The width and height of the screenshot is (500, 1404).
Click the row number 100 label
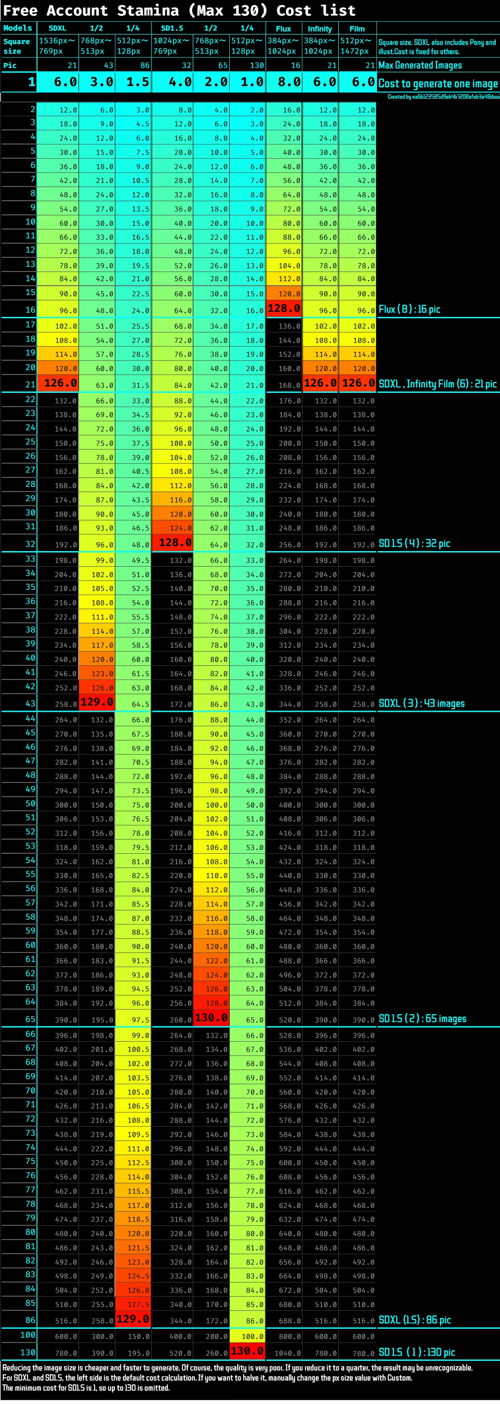coord(27,1335)
